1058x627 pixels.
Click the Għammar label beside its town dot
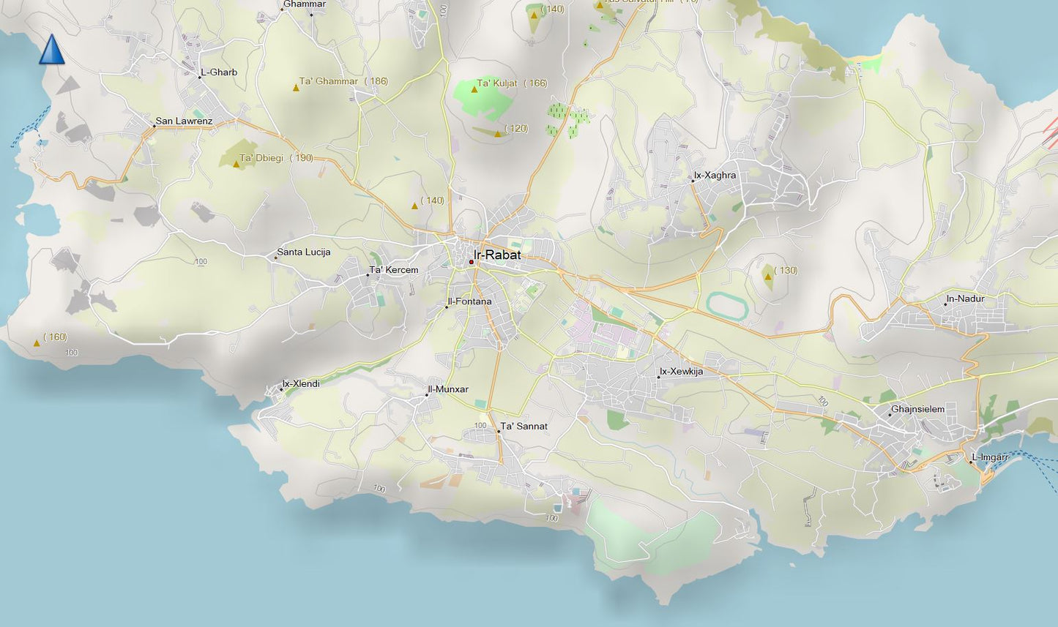[305, 4]
